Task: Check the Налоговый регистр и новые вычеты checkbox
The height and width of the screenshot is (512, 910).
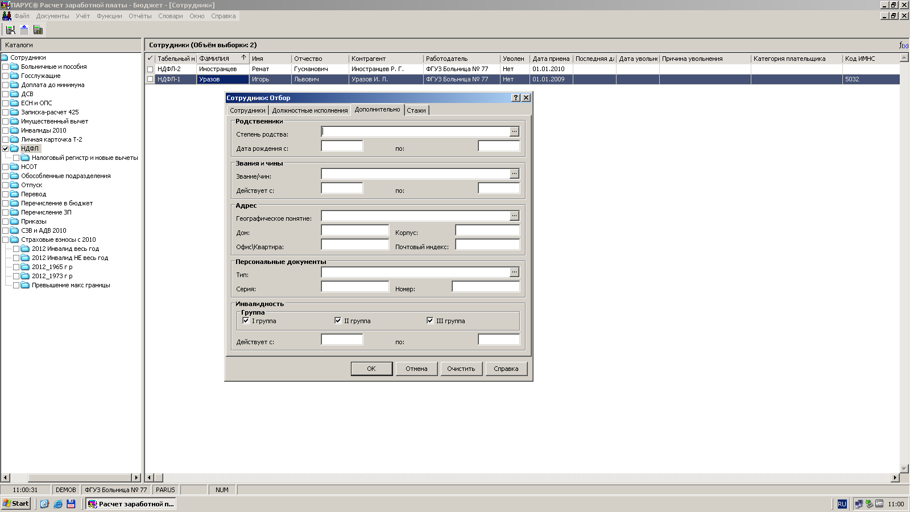Action: (16, 158)
